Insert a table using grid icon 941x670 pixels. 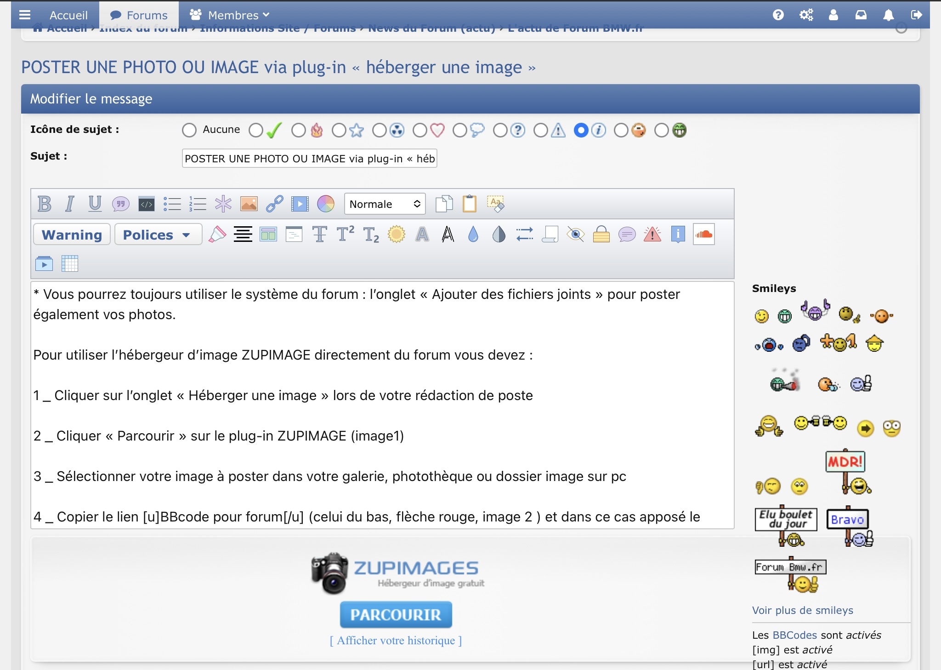tap(70, 263)
